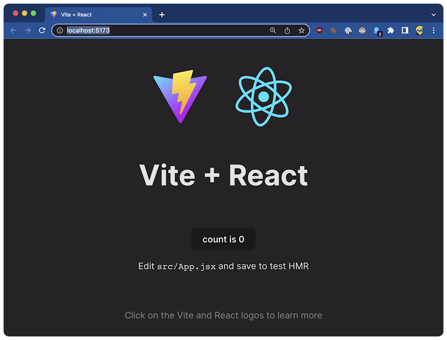This screenshot has height=340, width=447.
Task: Go back to previous page
Action: coord(13,30)
